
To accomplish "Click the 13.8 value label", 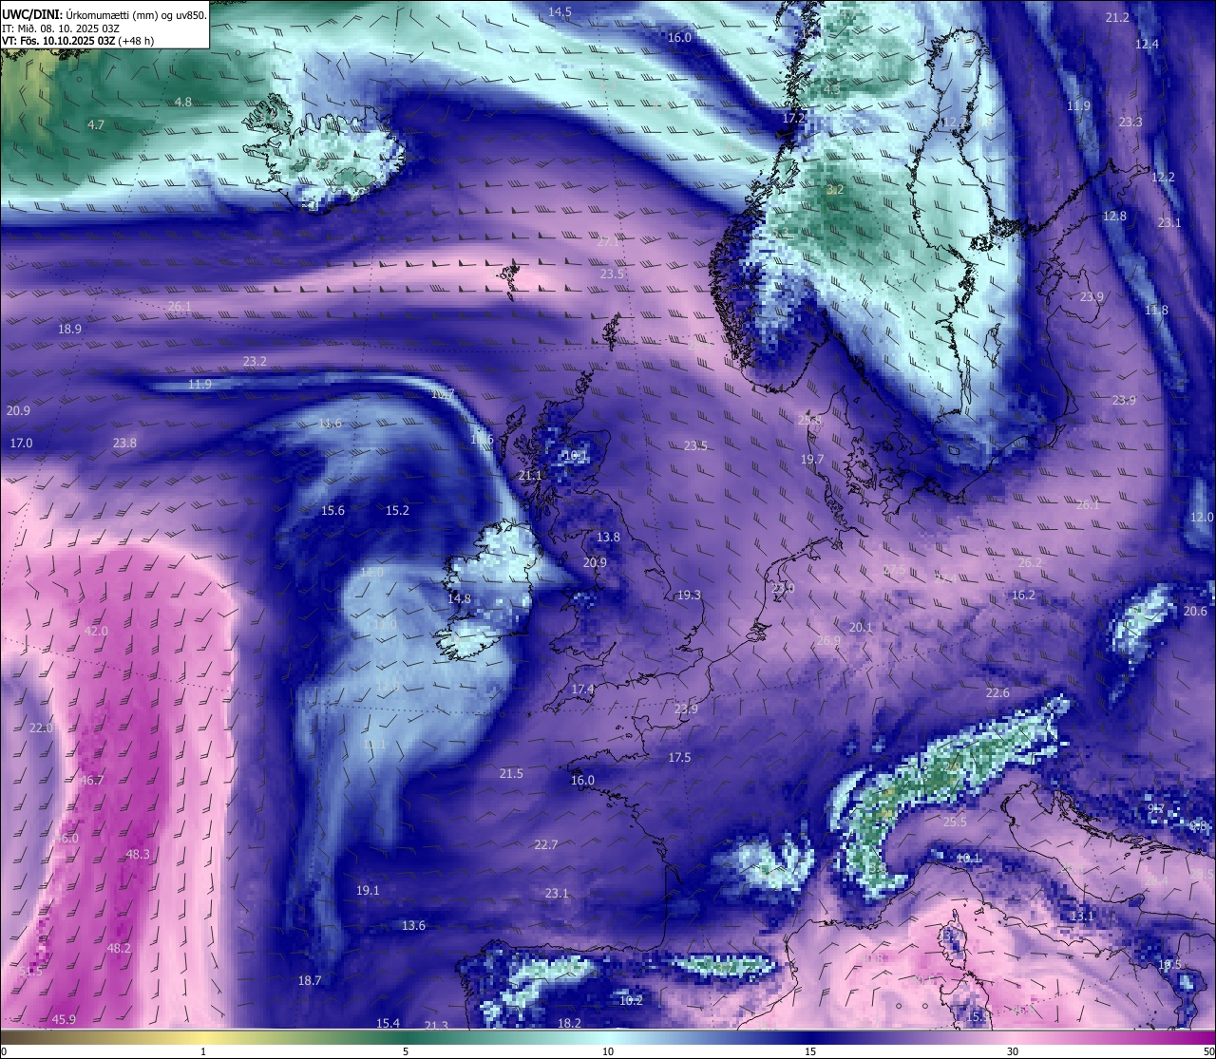I will click(x=608, y=537).
